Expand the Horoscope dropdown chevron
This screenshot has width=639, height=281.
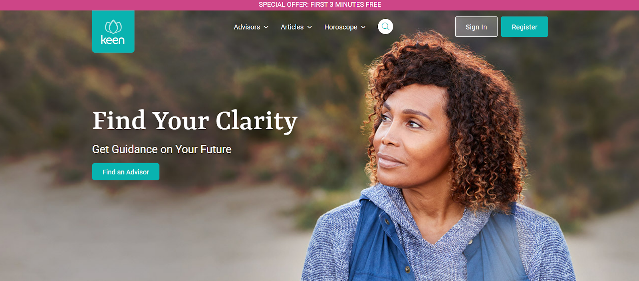(363, 27)
